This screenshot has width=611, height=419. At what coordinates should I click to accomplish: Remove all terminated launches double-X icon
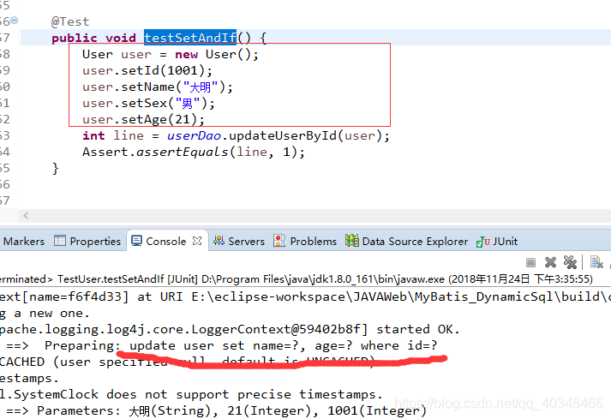[x=570, y=262]
